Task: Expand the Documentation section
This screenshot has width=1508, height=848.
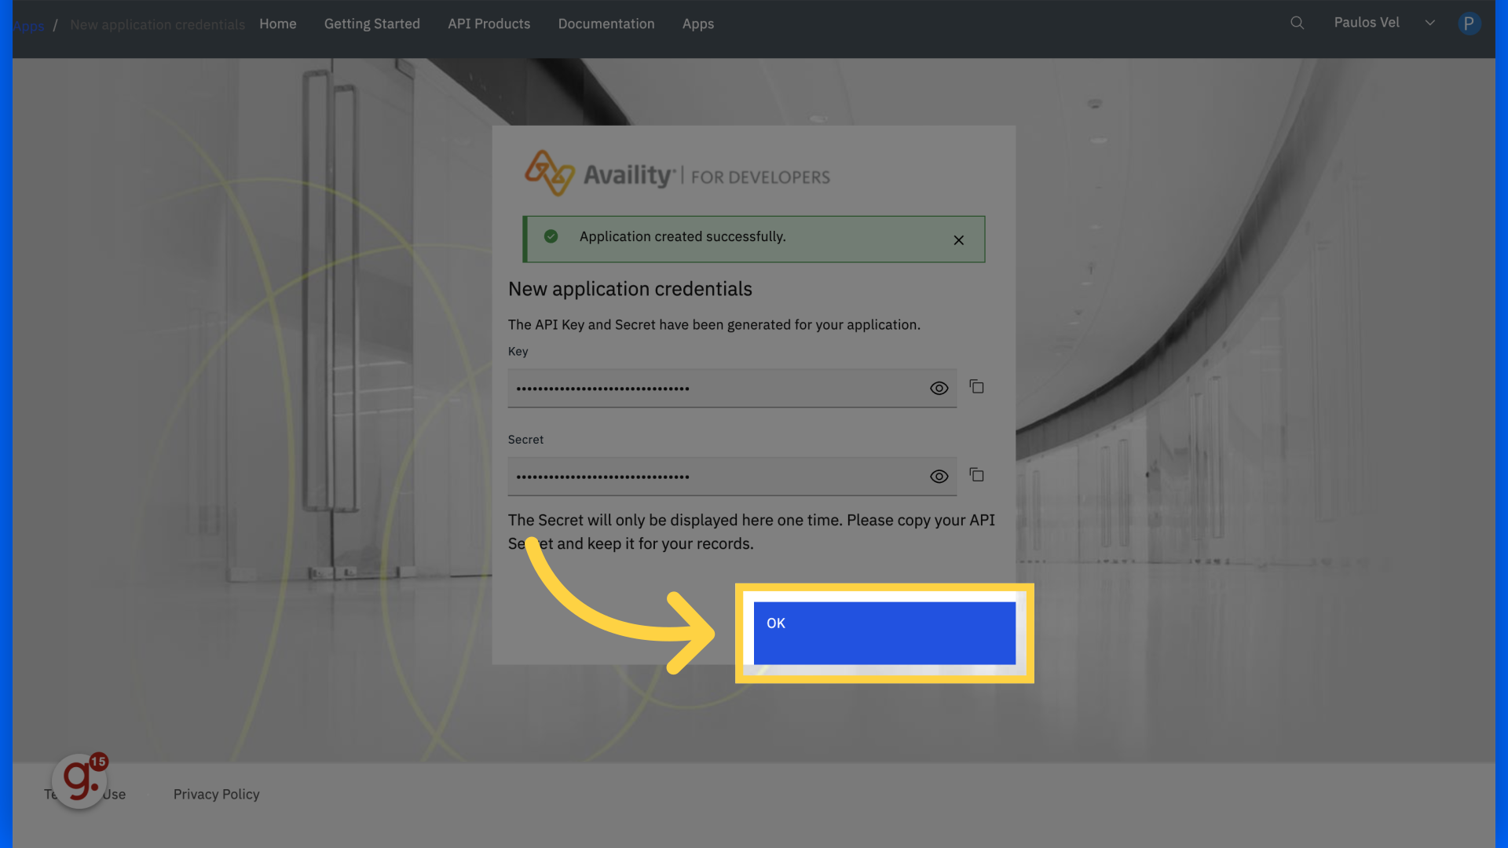Action: click(606, 24)
